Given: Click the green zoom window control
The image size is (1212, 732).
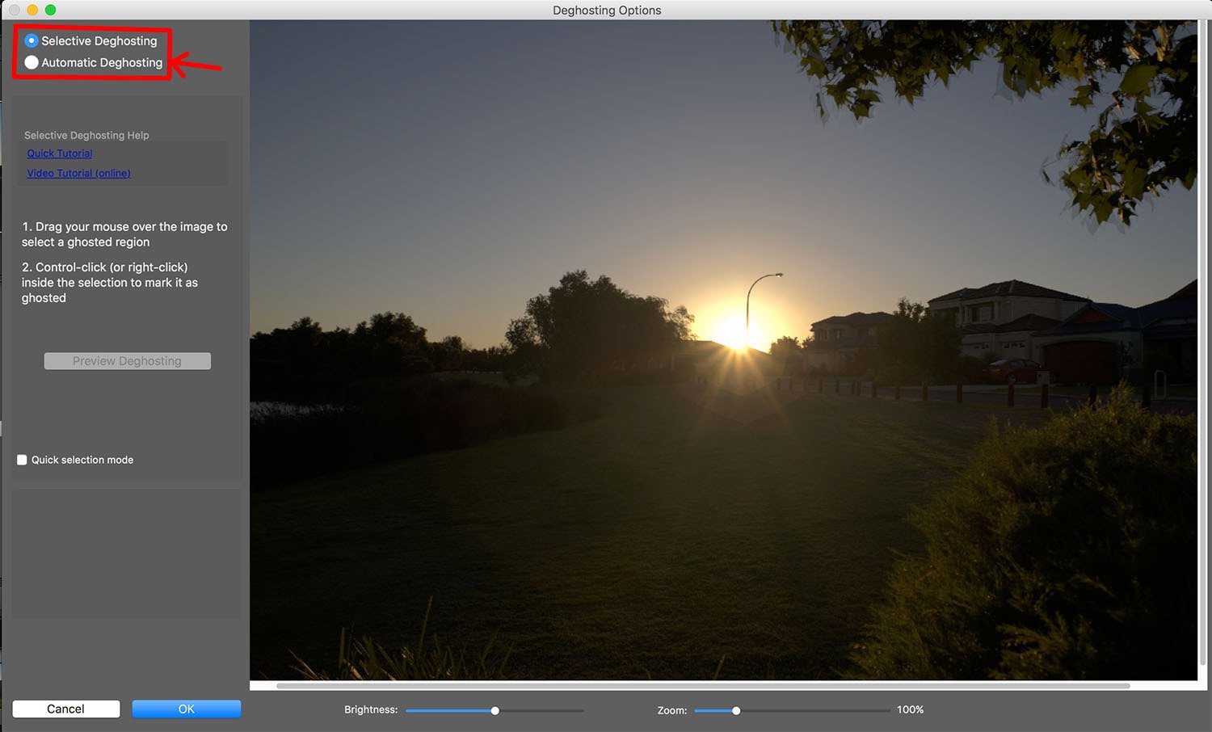Looking at the screenshot, I should pos(50,10).
